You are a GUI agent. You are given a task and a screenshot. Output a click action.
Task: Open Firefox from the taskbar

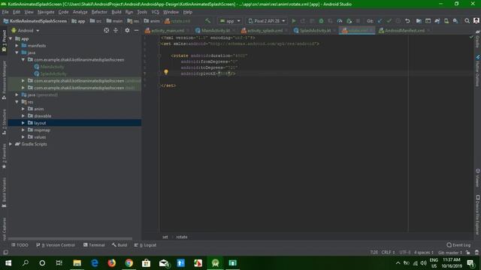tap(112, 263)
